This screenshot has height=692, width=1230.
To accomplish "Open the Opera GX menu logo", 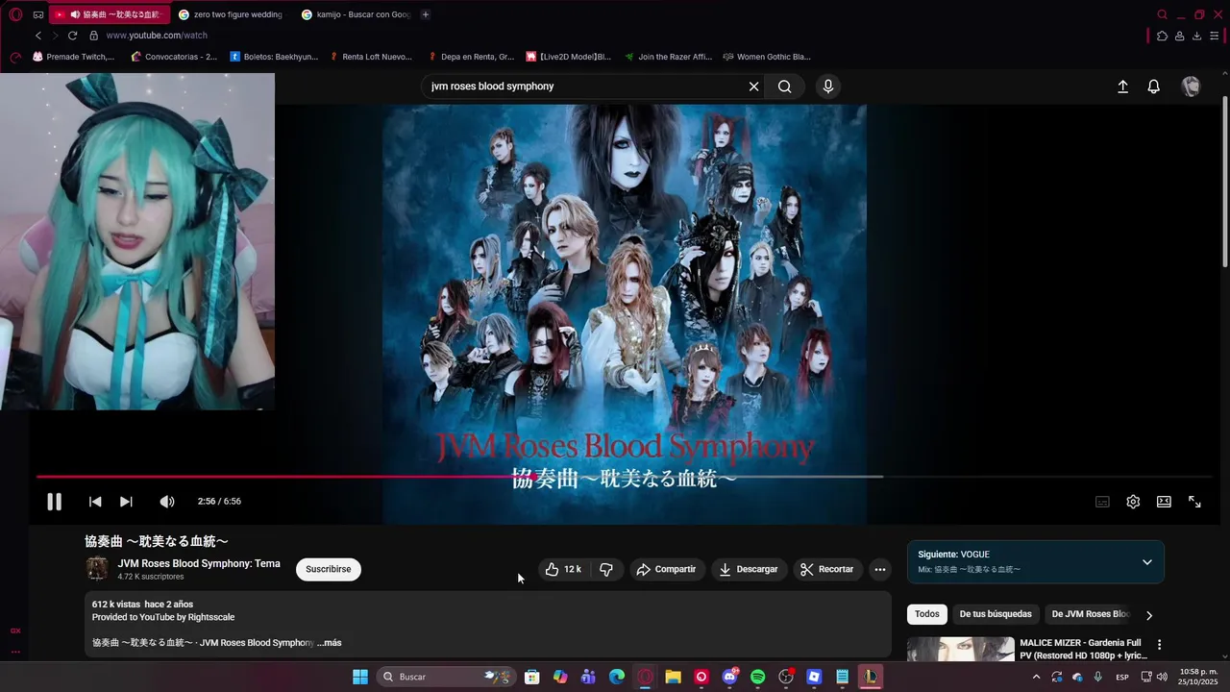I will point(15,14).
